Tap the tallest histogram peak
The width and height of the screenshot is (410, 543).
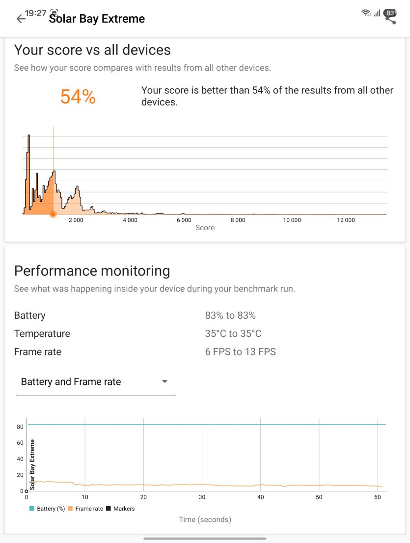tap(29, 137)
